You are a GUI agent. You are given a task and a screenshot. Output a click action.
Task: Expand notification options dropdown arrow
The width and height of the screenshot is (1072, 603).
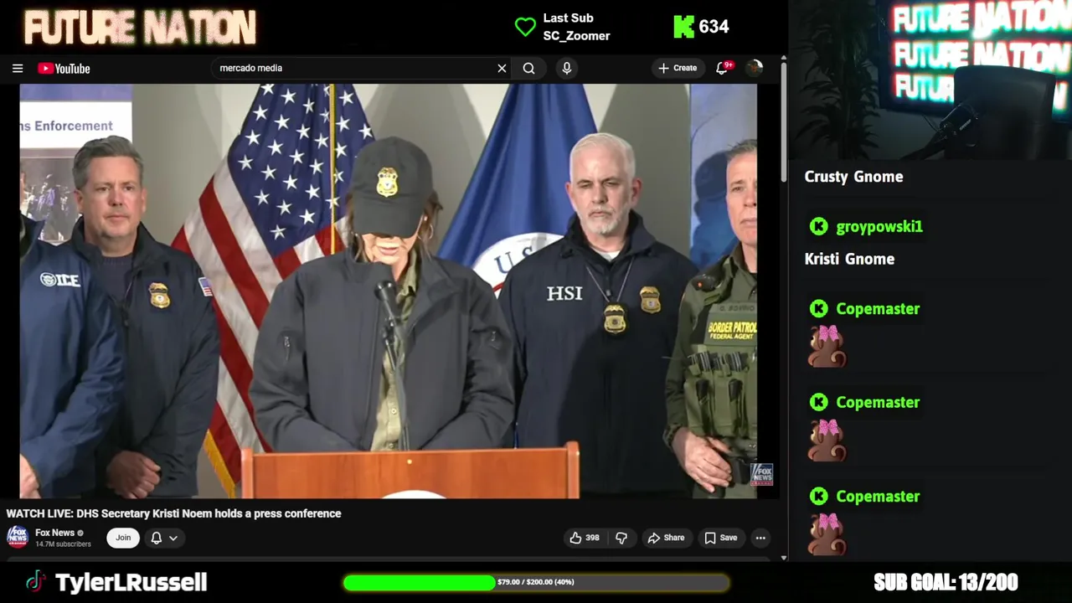tap(173, 538)
